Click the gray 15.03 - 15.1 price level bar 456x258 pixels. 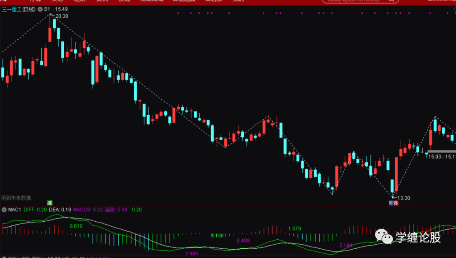[x=442, y=152]
